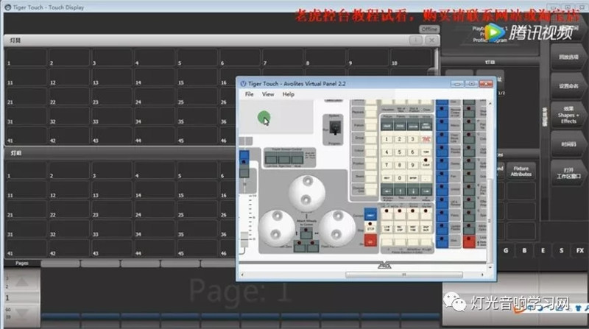Click blue function button beside Fan label
The width and height of the screenshot is (589, 329).
[442, 176]
